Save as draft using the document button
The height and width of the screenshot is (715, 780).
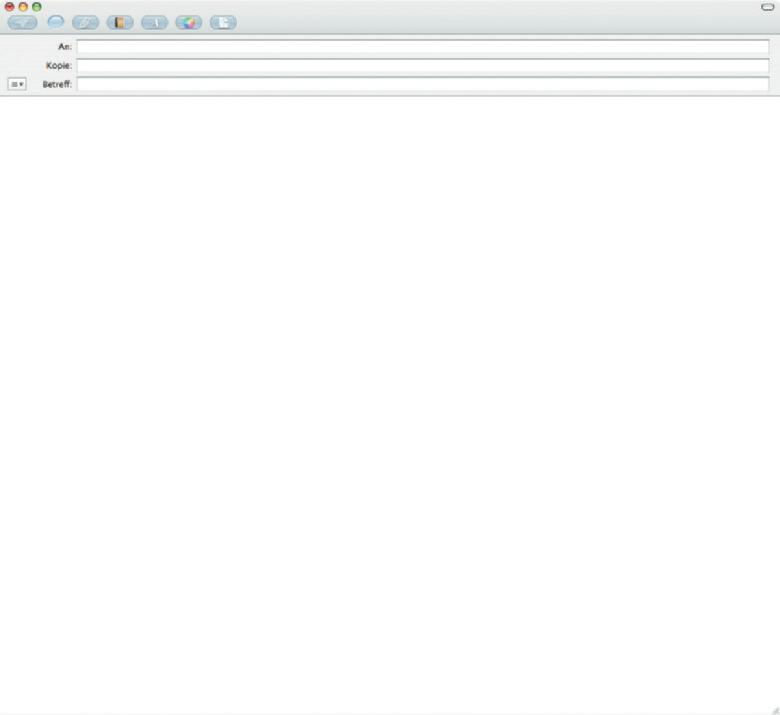point(223,22)
